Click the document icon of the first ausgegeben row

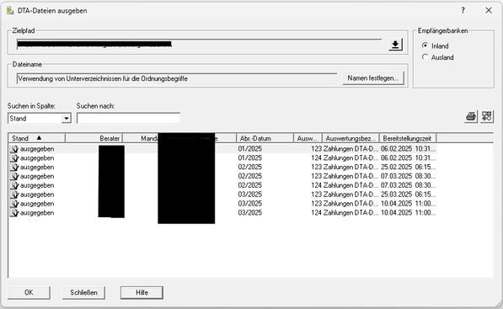14,149
